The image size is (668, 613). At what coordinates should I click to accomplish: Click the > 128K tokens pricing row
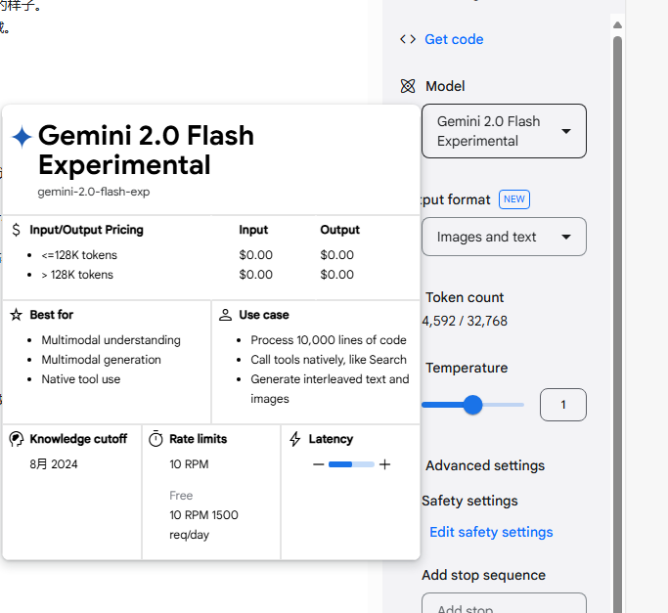pos(77,275)
